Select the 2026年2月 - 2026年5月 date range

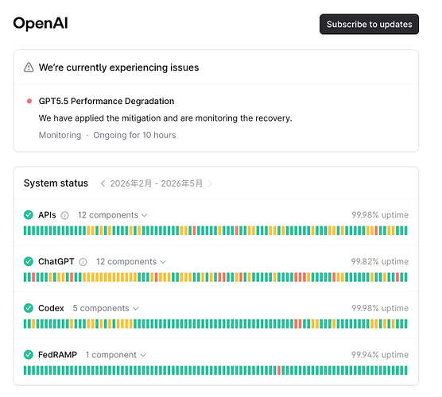156,183
